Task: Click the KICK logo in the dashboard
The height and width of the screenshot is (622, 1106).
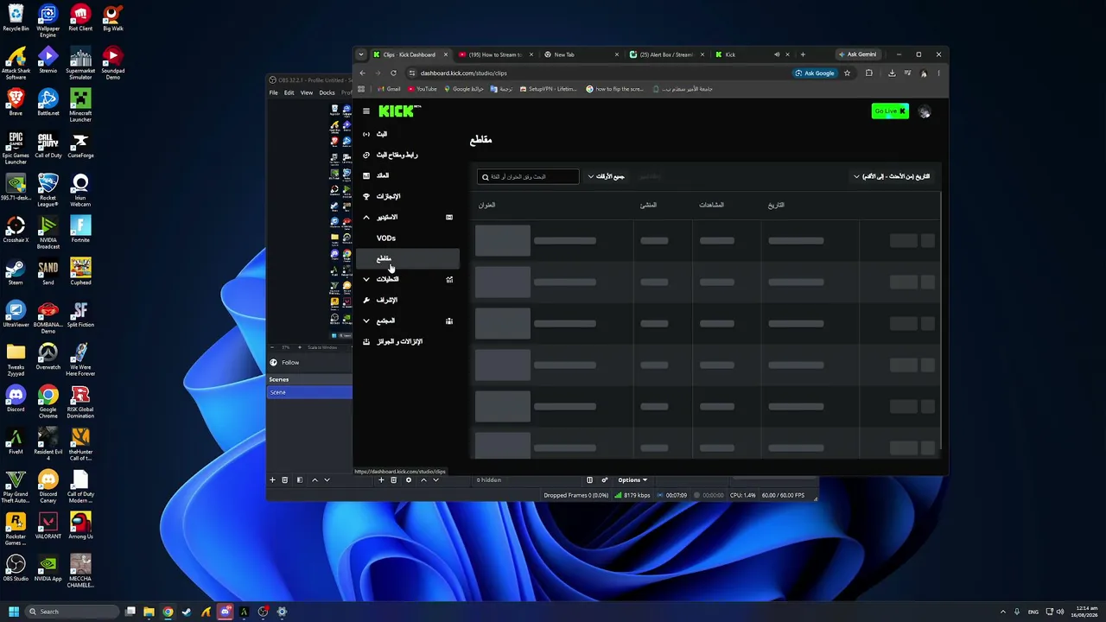Action: coord(399,111)
